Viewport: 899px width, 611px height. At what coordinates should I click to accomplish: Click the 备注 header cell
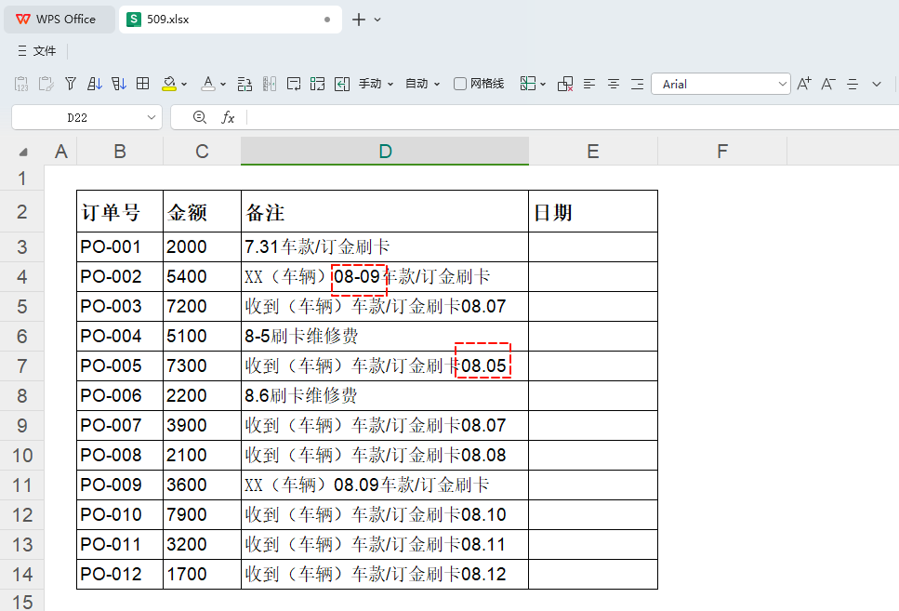[385, 212]
